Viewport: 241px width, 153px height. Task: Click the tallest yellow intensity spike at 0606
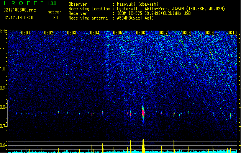coord(143,146)
